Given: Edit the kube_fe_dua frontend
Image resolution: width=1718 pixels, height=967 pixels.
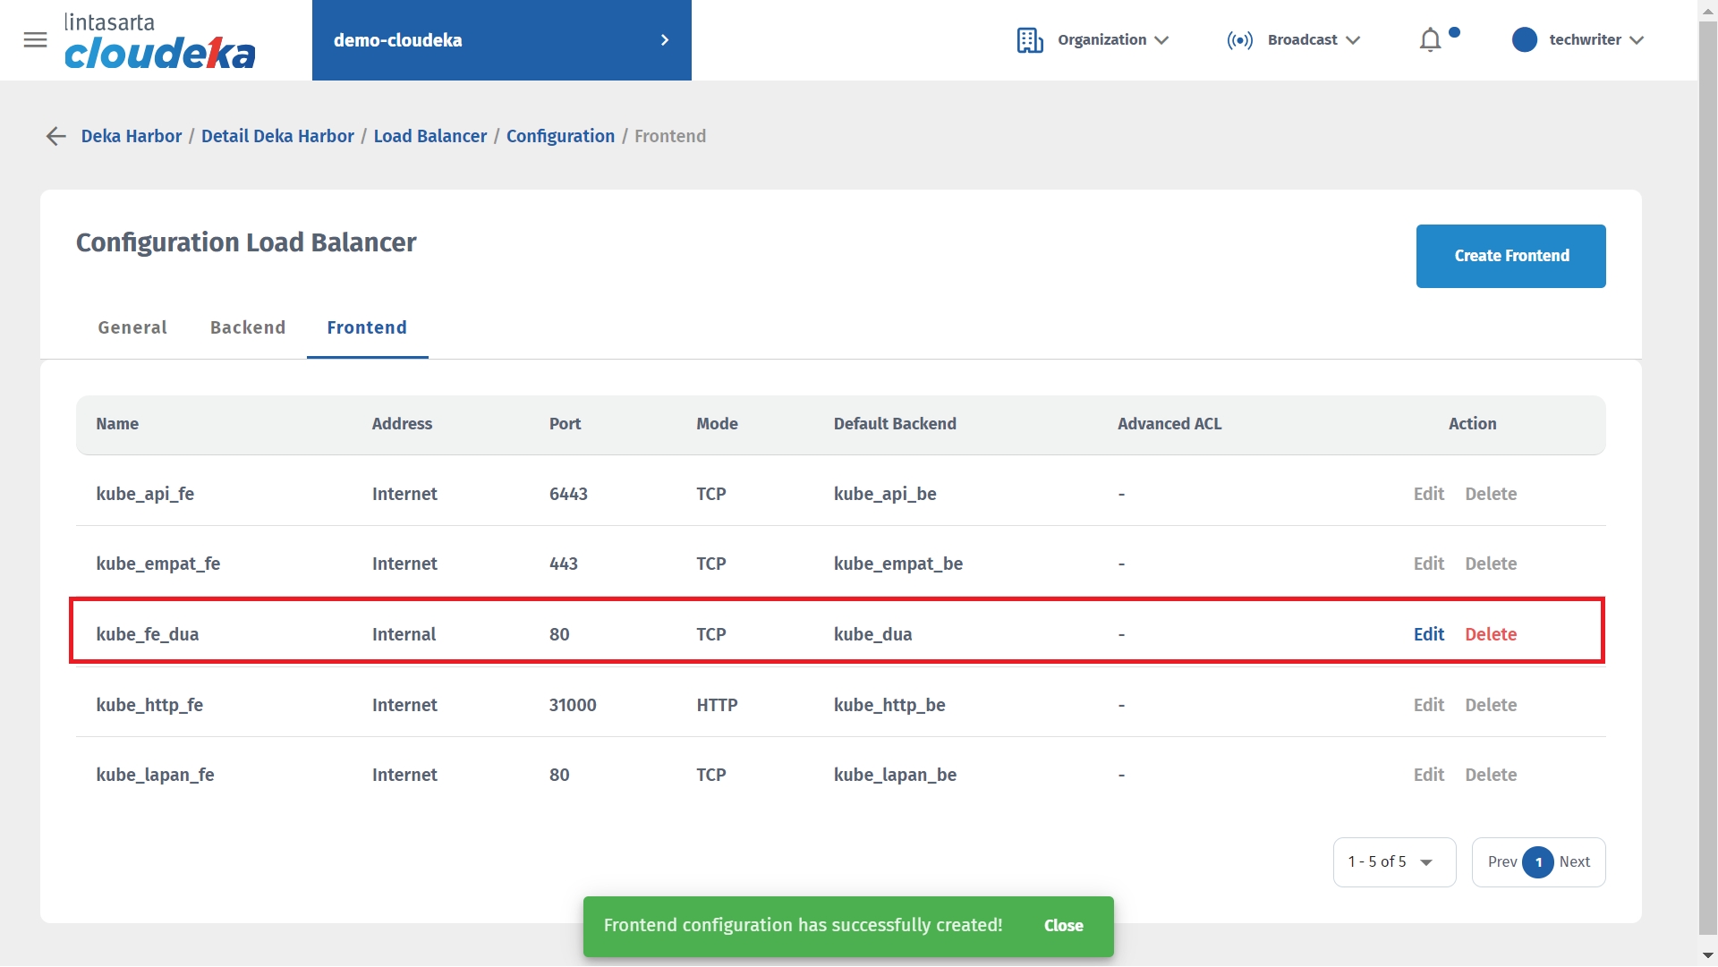Looking at the screenshot, I should pos(1428,634).
